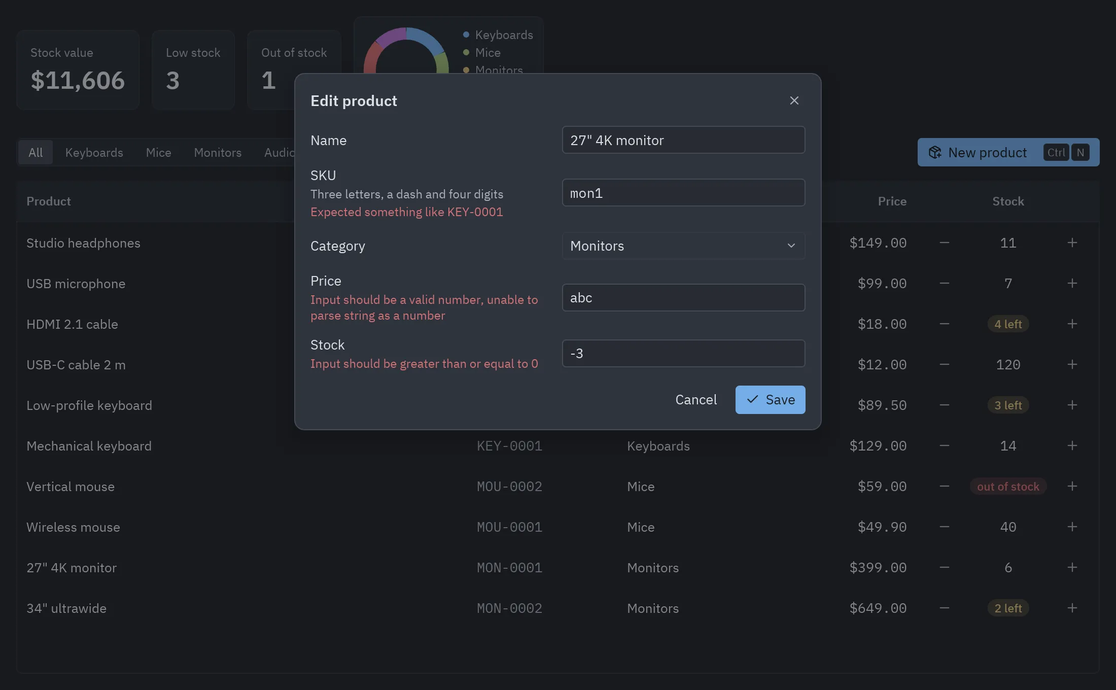Decrease stock for USB-C cable 2 m
Screen dimensions: 1116x690
click(x=944, y=364)
